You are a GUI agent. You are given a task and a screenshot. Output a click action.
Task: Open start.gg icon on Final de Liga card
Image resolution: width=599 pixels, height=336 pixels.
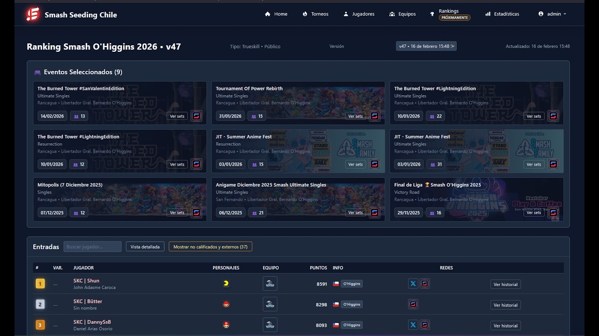click(554, 212)
